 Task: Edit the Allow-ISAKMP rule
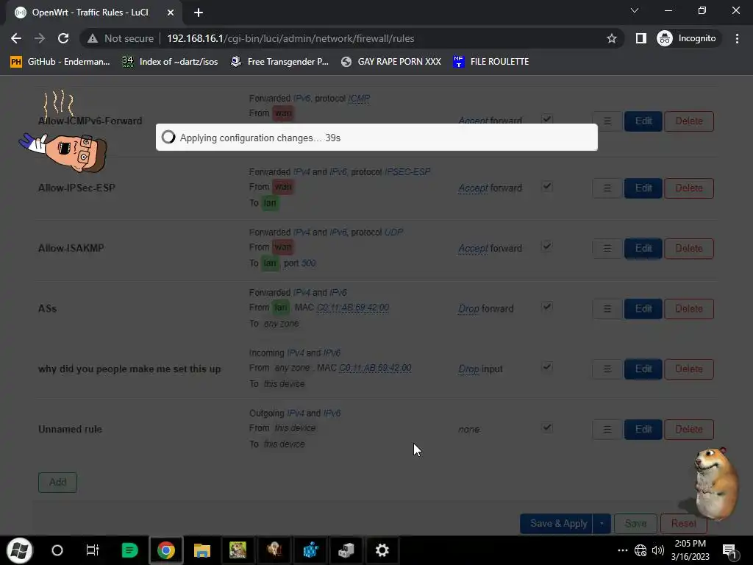pos(643,249)
